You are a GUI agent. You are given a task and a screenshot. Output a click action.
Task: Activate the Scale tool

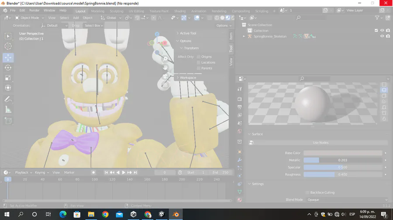pos(8,78)
